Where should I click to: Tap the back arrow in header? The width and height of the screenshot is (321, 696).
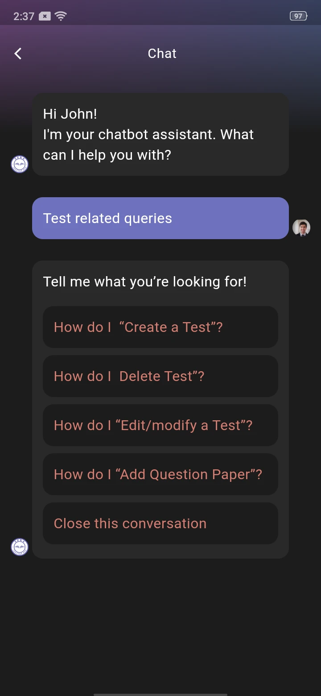coord(18,54)
